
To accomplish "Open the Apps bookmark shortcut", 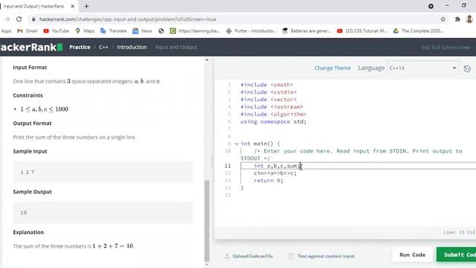I will pyautogui.click(x=6, y=31).
